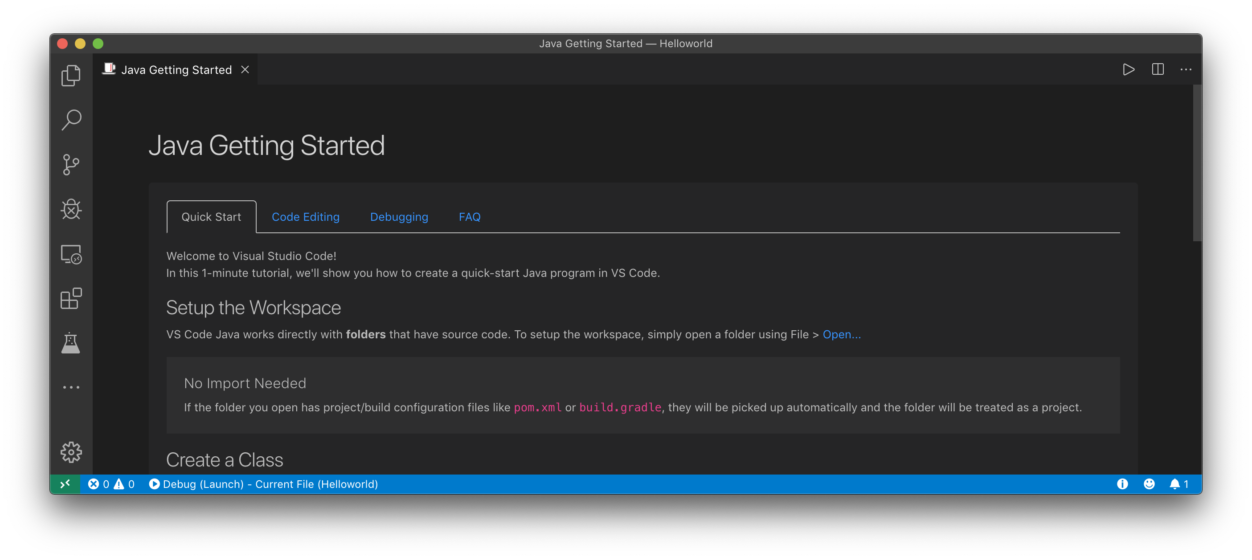Image resolution: width=1252 pixels, height=560 pixels.
Task: Open the Explorer view in activity bar
Action: [x=71, y=76]
